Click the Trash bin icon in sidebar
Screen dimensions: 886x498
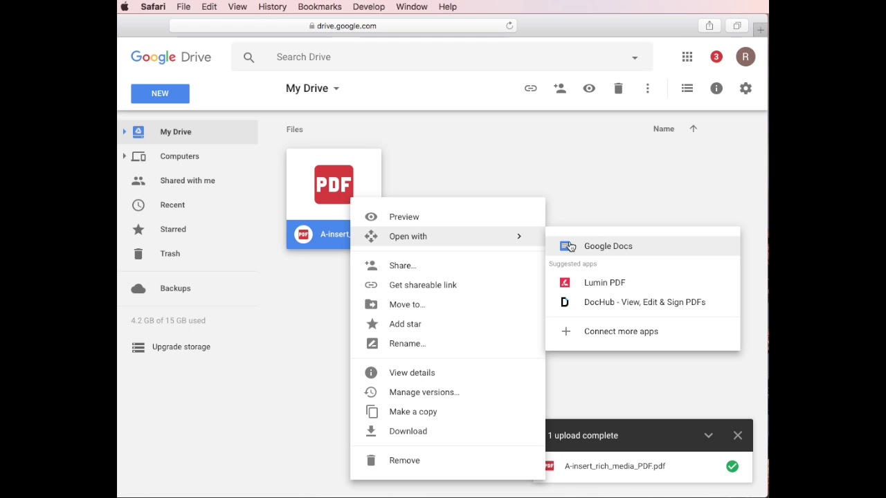138,254
